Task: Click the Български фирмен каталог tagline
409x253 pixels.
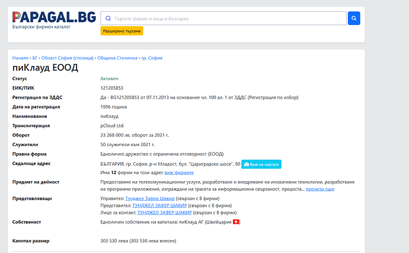Action: click(x=41, y=27)
